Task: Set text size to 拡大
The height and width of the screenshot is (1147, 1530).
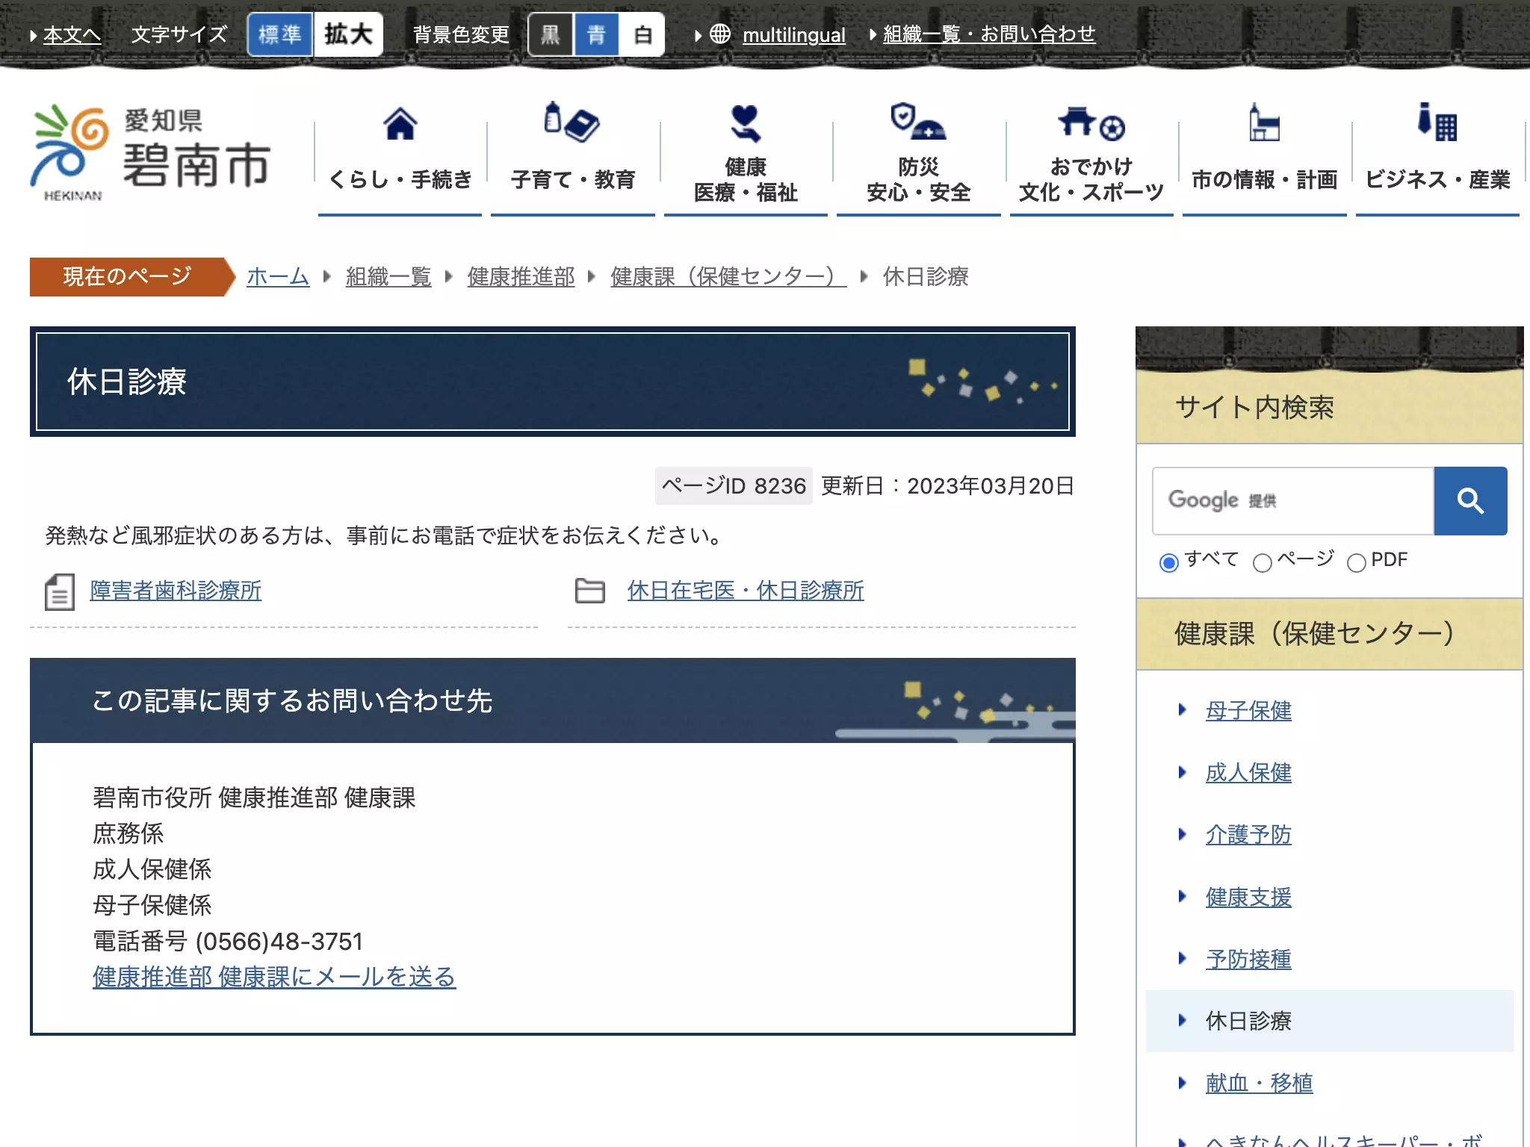Action: [348, 34]
